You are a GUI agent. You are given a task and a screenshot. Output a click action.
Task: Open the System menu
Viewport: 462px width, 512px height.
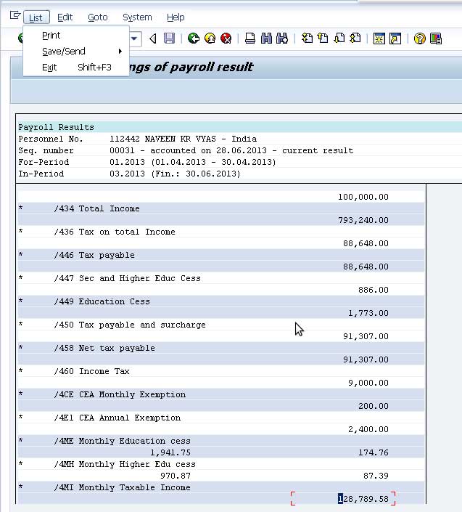(x=137, y=17)
